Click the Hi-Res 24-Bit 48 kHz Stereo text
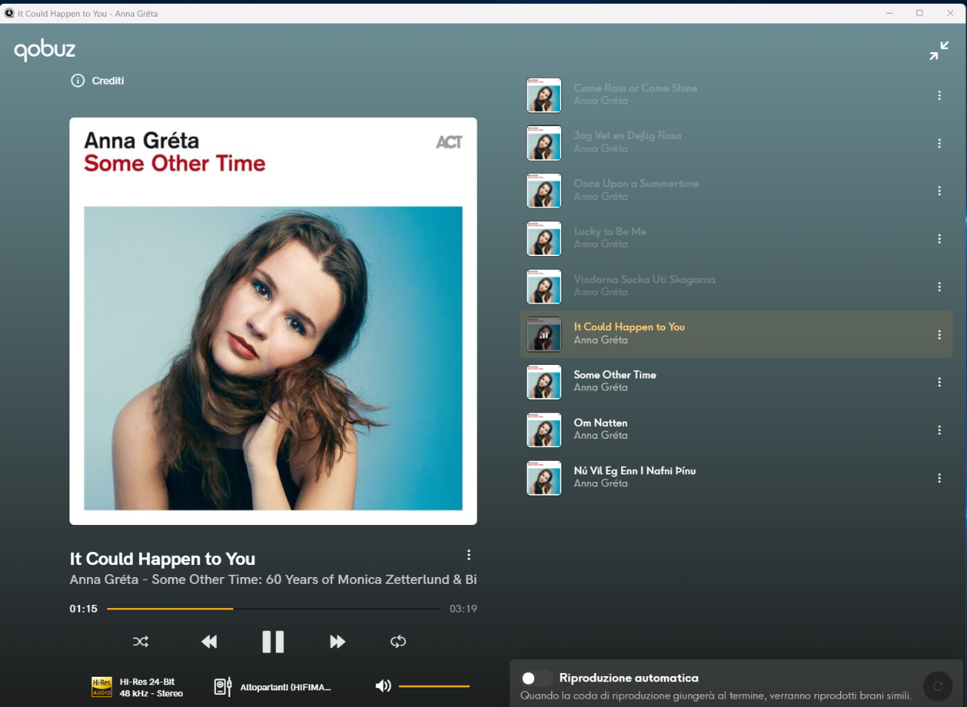 tap(151, 687)
